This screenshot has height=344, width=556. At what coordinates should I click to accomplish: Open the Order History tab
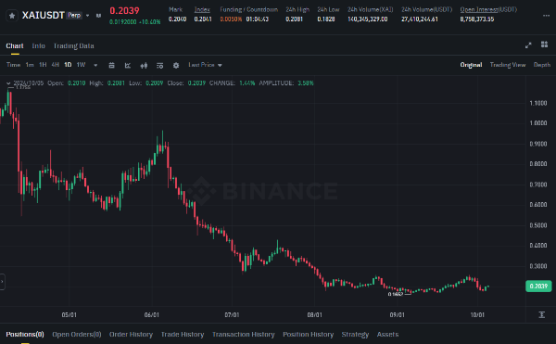(x=131, y=335)
